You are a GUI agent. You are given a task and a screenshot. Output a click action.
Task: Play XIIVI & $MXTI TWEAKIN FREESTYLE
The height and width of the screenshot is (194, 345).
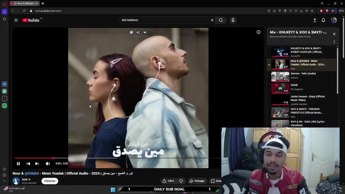[x=302, y=113]
